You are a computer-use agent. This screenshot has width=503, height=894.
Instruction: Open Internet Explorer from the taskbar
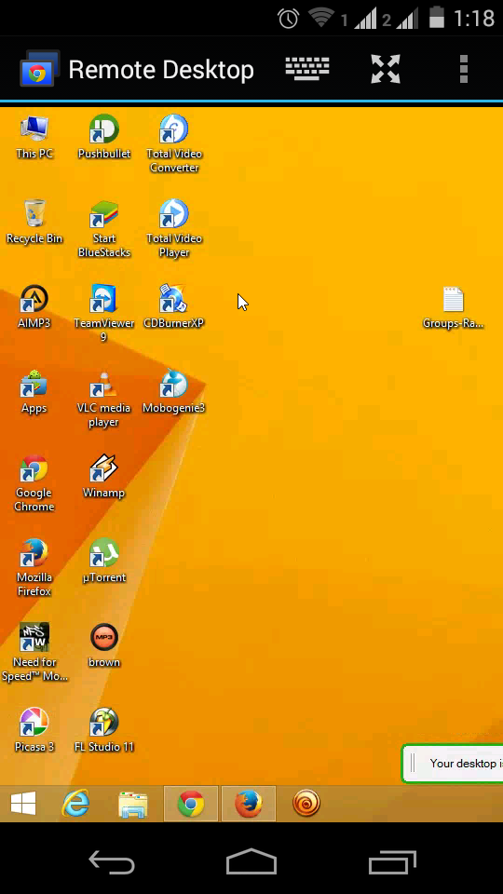[x=75, y=804]
